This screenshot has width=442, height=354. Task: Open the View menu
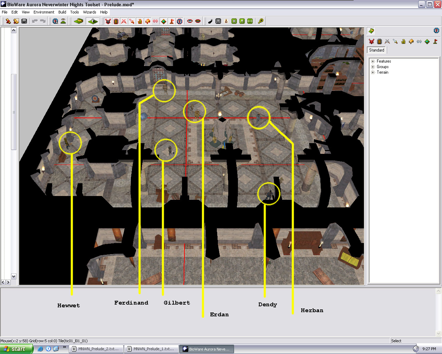pyautogui.click(x=26, y=12)
